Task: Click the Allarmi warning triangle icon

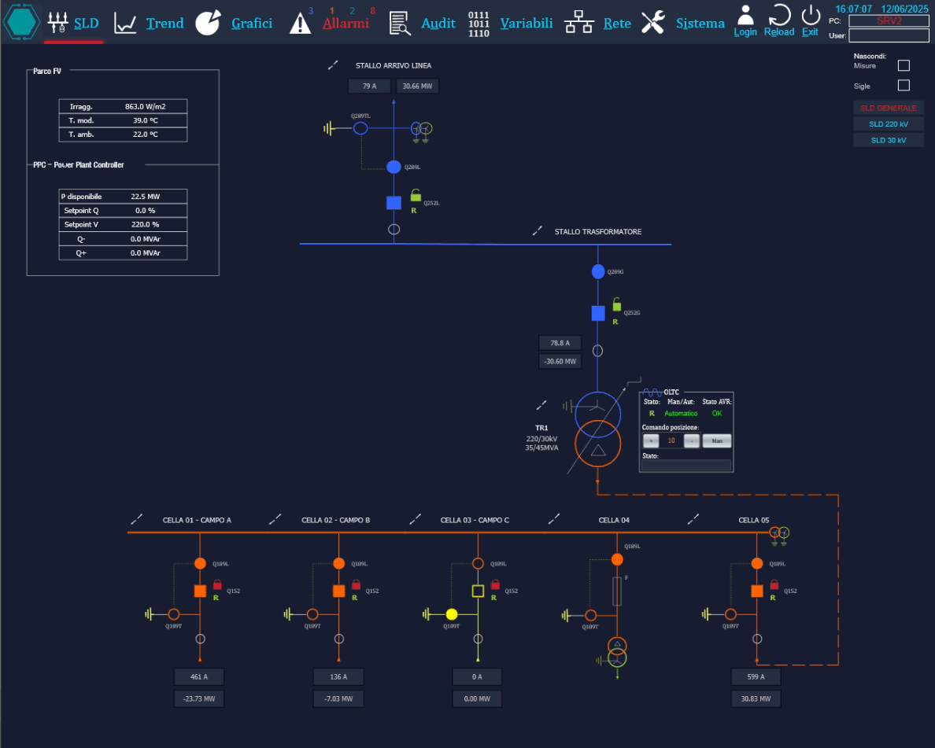Action: pos(301,24)
